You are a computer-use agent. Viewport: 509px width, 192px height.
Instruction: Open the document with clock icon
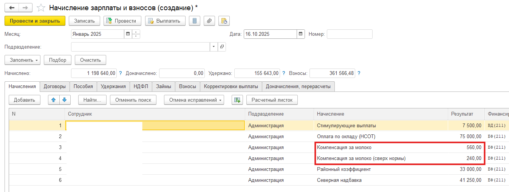tap(224, 21)
